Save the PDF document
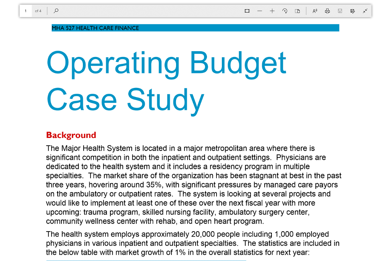Screen dimensions: 391x261 coord(340,11)
